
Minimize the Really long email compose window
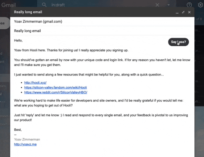[177, 13]
